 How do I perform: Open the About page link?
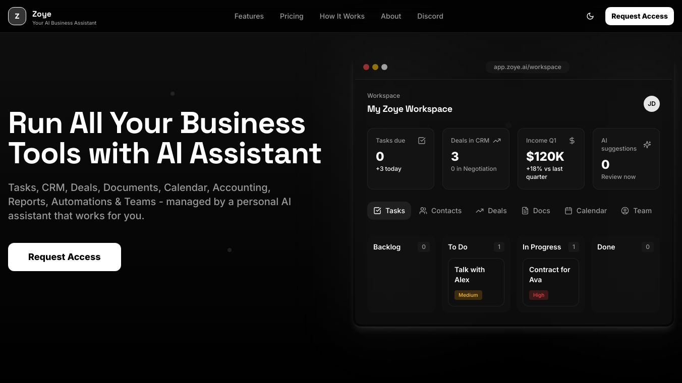point(391,16)
